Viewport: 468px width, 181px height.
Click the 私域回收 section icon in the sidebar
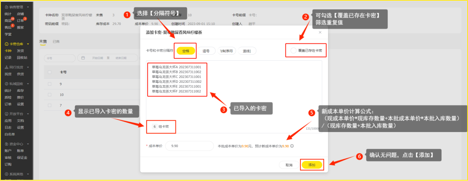(x=6, y=84)
